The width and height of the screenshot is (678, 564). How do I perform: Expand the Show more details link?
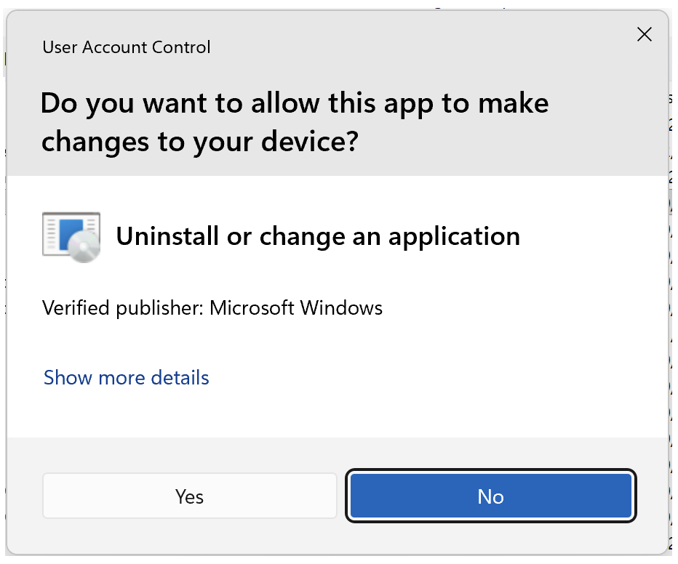tap(127, 378)
